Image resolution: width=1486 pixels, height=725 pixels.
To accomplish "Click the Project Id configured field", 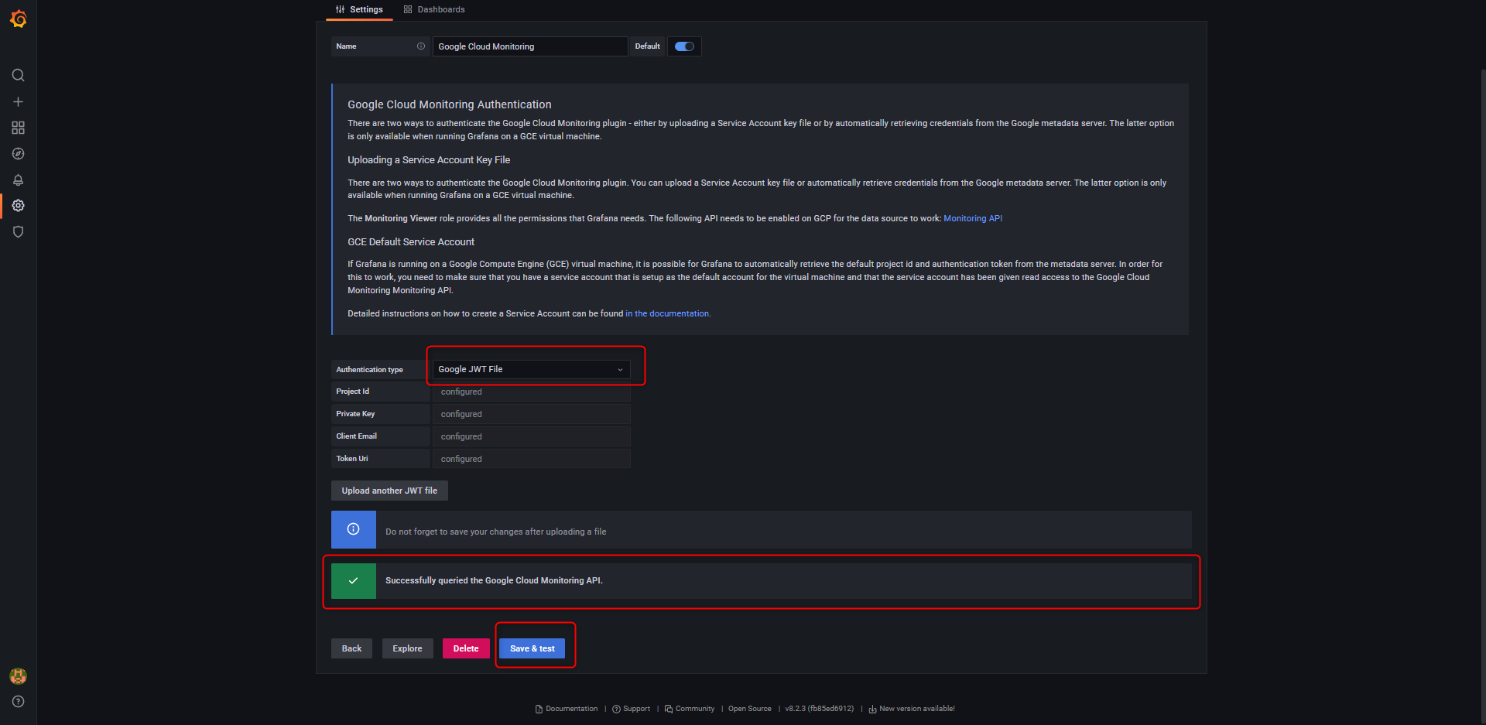I will coord(531,392).
